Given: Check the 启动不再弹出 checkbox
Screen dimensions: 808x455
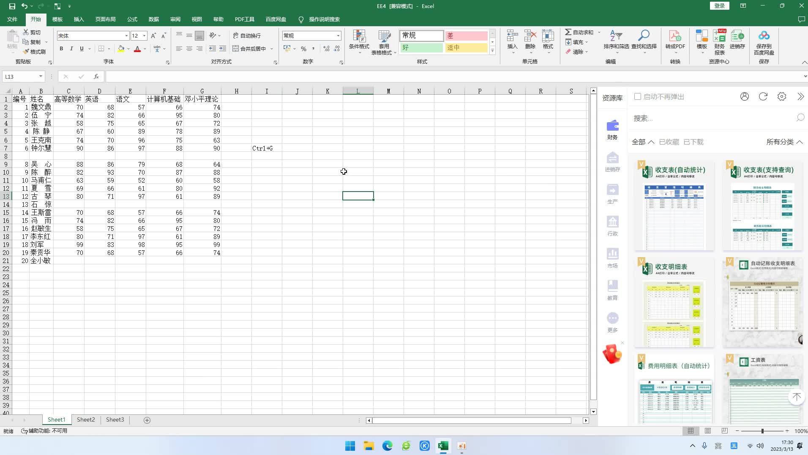Looking at the screenshot, I should coord(637,96).
